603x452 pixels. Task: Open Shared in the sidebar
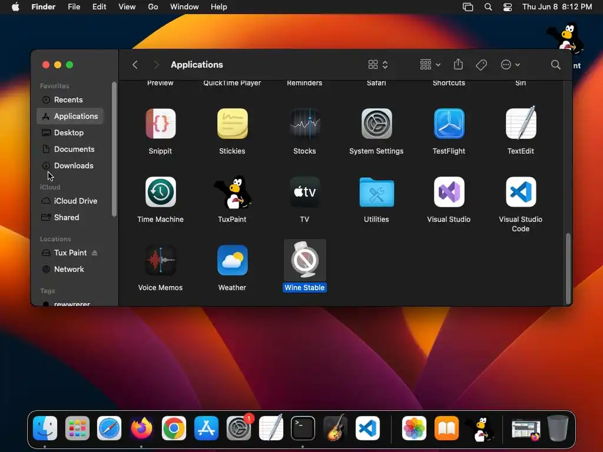[70, 218]
